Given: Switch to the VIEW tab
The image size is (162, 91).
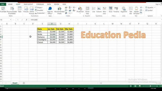Looking at the screenshot, I should point(64,4).
